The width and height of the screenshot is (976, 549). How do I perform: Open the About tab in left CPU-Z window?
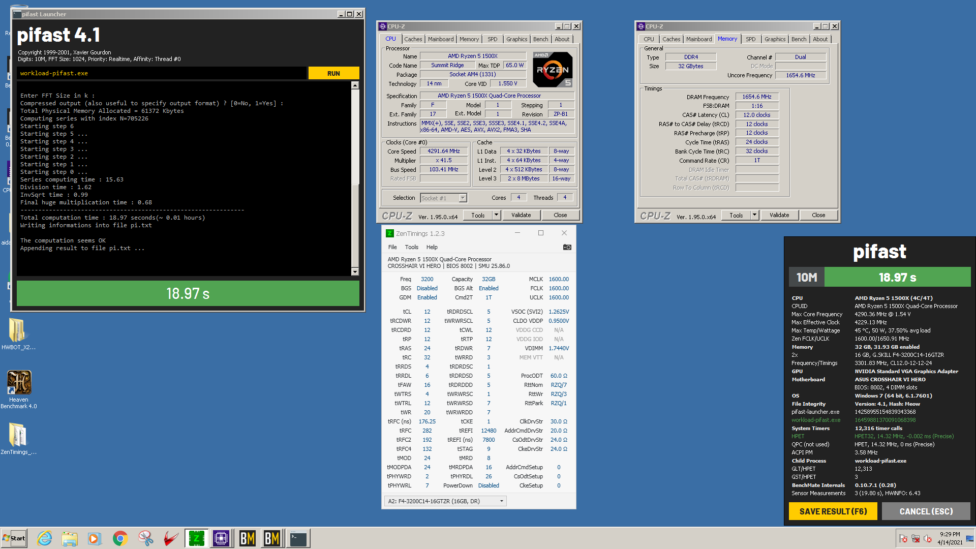click(x=562, y=39)
